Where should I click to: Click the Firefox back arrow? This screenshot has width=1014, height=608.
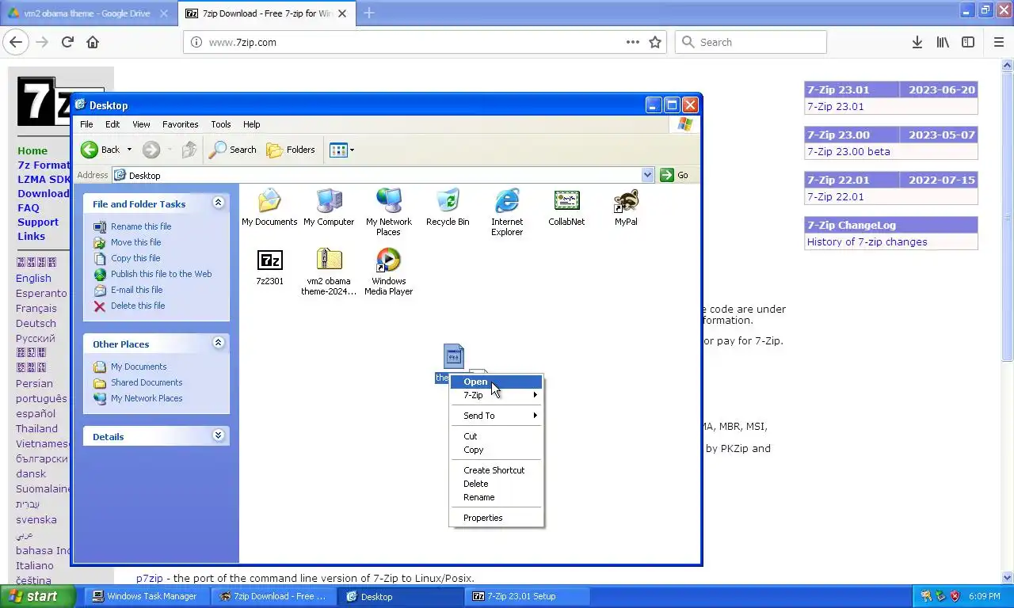16,43
